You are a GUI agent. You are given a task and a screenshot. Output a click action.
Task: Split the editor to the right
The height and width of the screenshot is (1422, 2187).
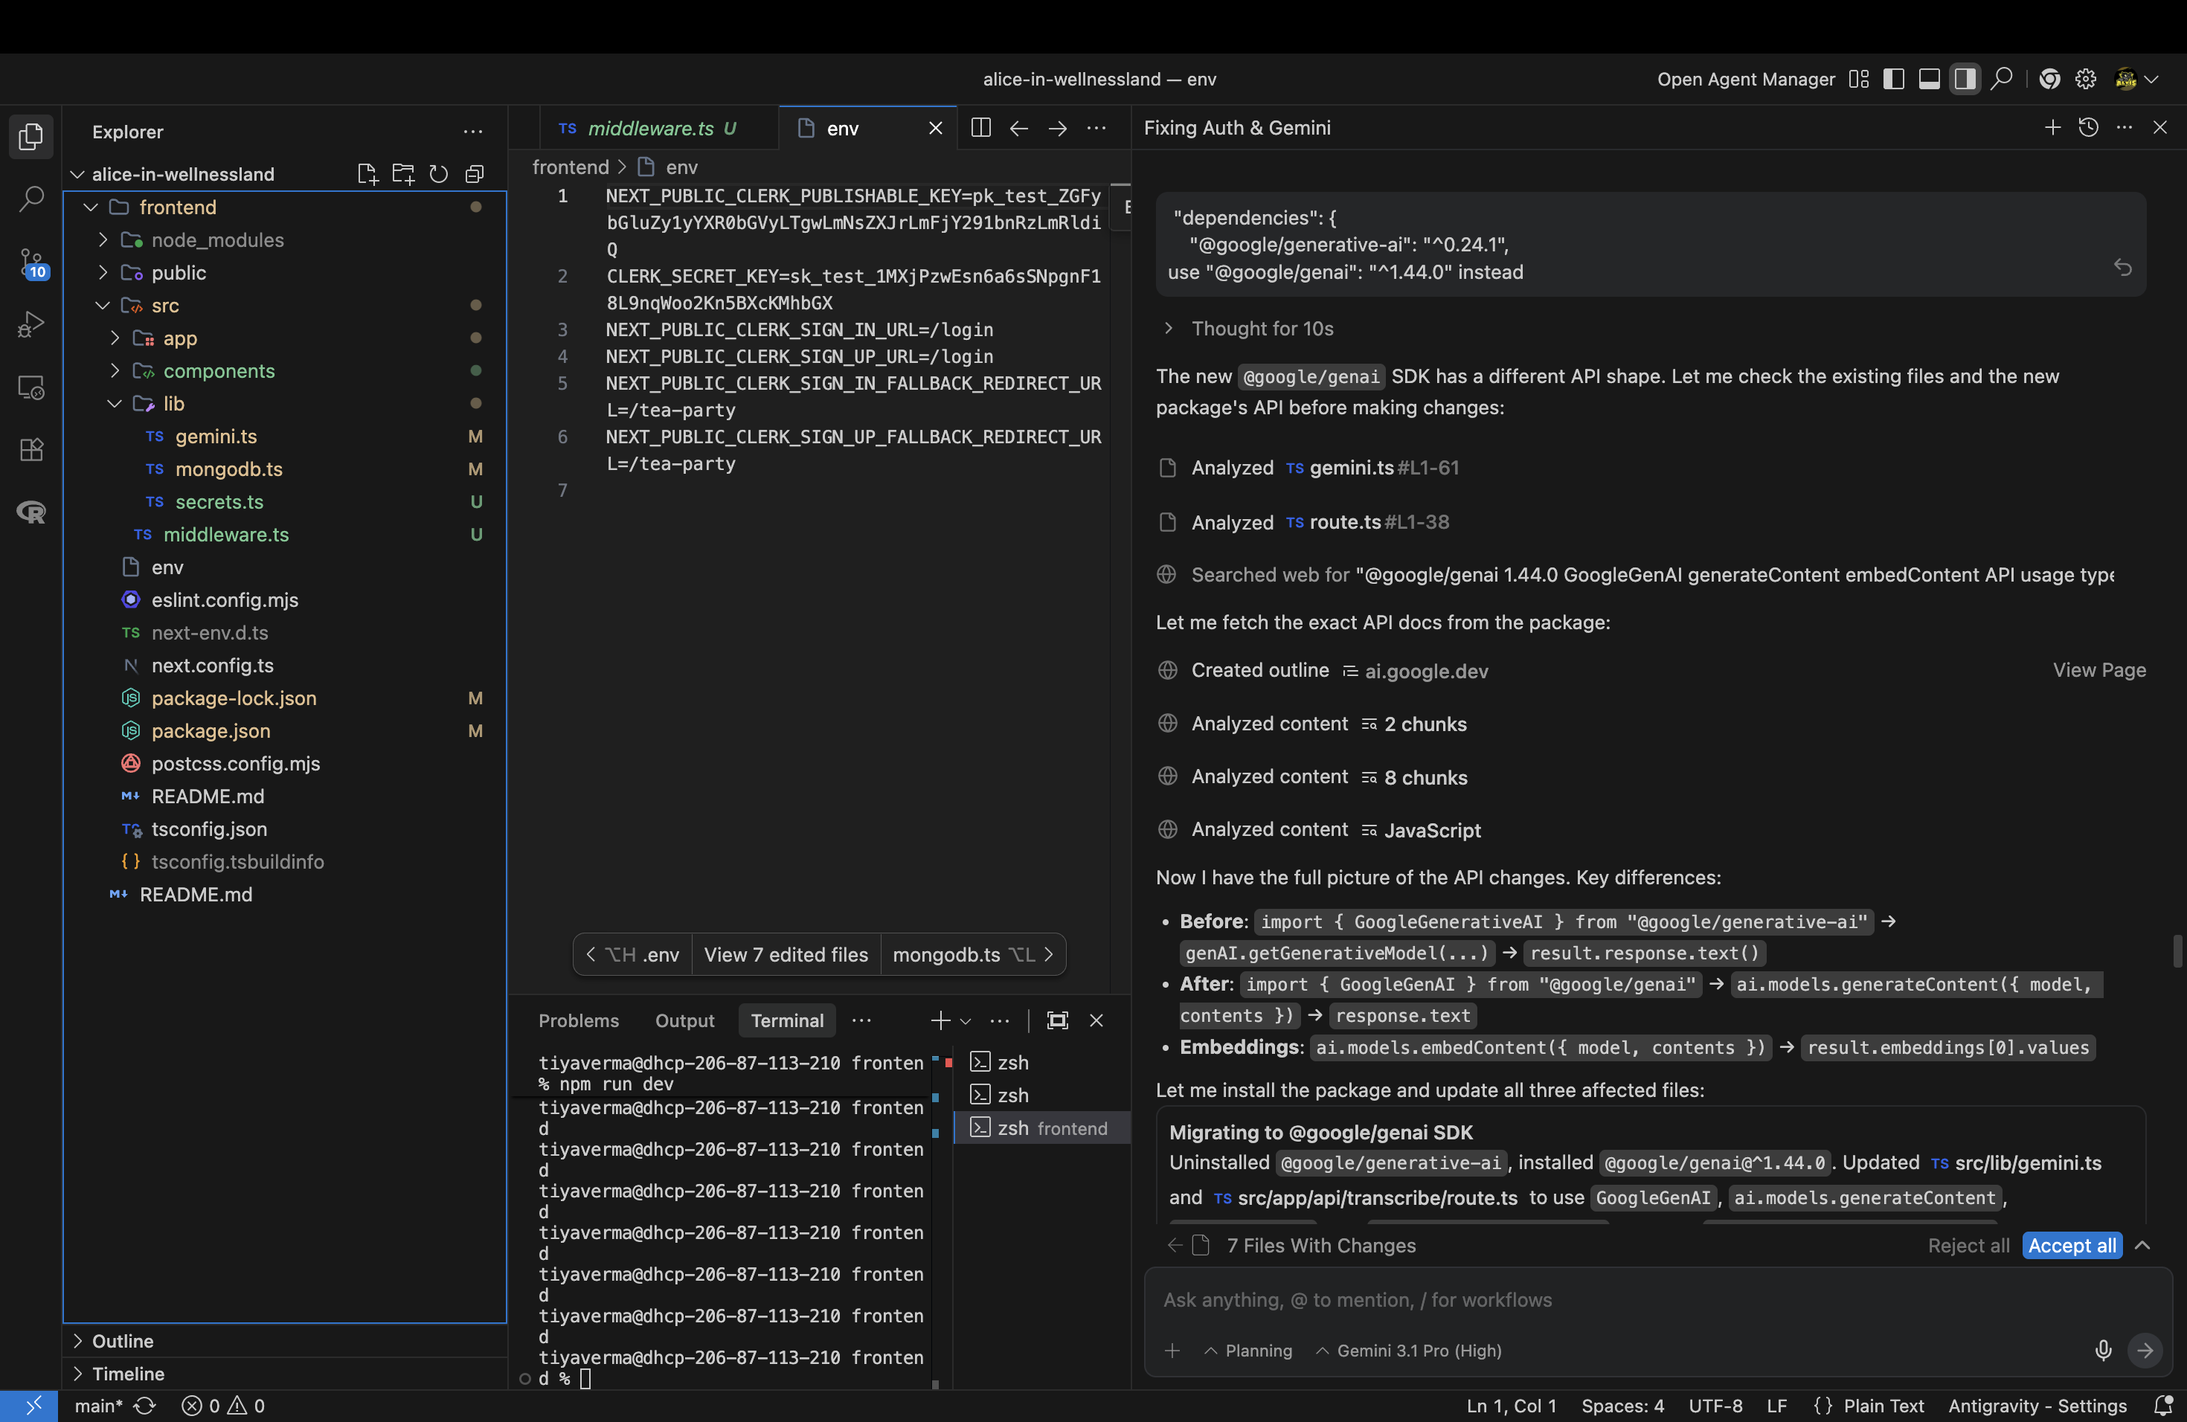pos(980,129)
